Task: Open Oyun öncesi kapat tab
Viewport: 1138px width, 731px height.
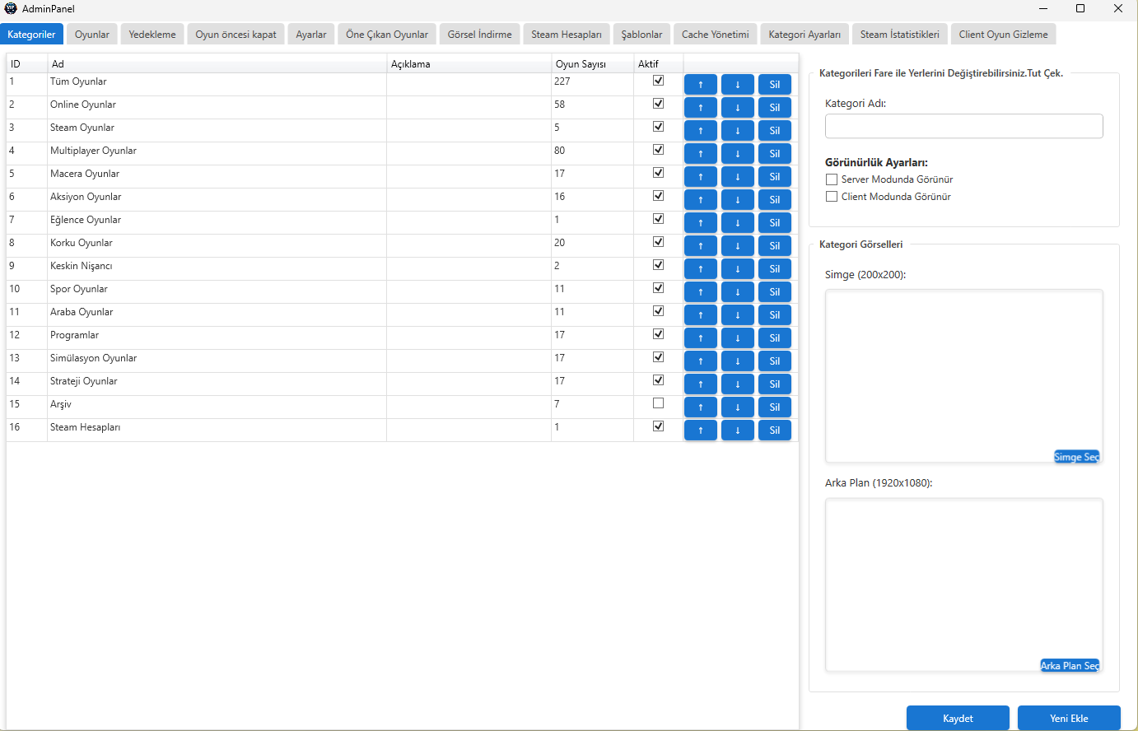Action: click(x=236, y=35)
